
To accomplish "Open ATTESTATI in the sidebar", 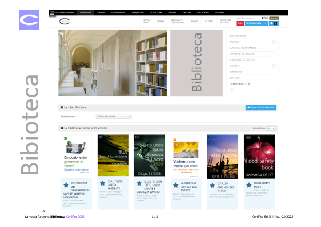I will [x=235, y=78].
